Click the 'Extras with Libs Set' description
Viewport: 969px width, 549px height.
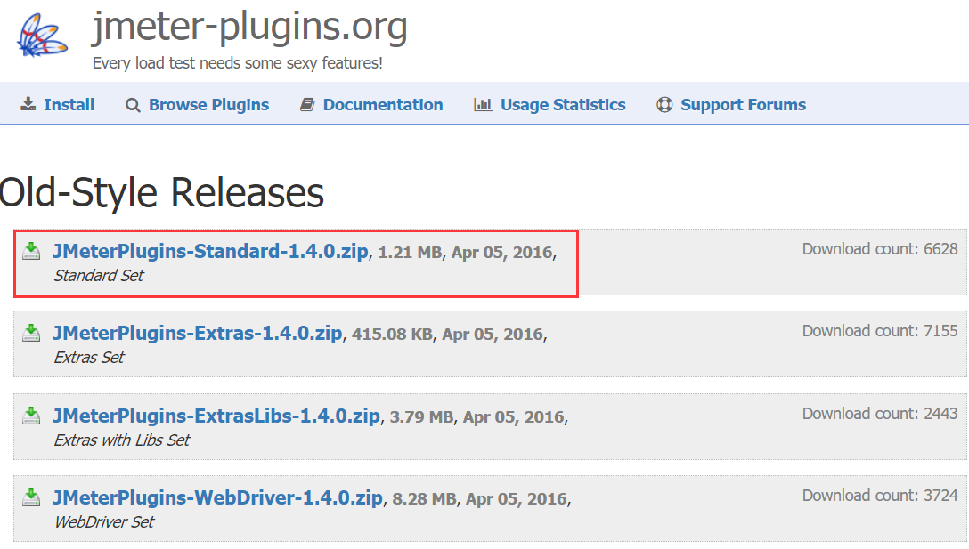click(122, 440)
